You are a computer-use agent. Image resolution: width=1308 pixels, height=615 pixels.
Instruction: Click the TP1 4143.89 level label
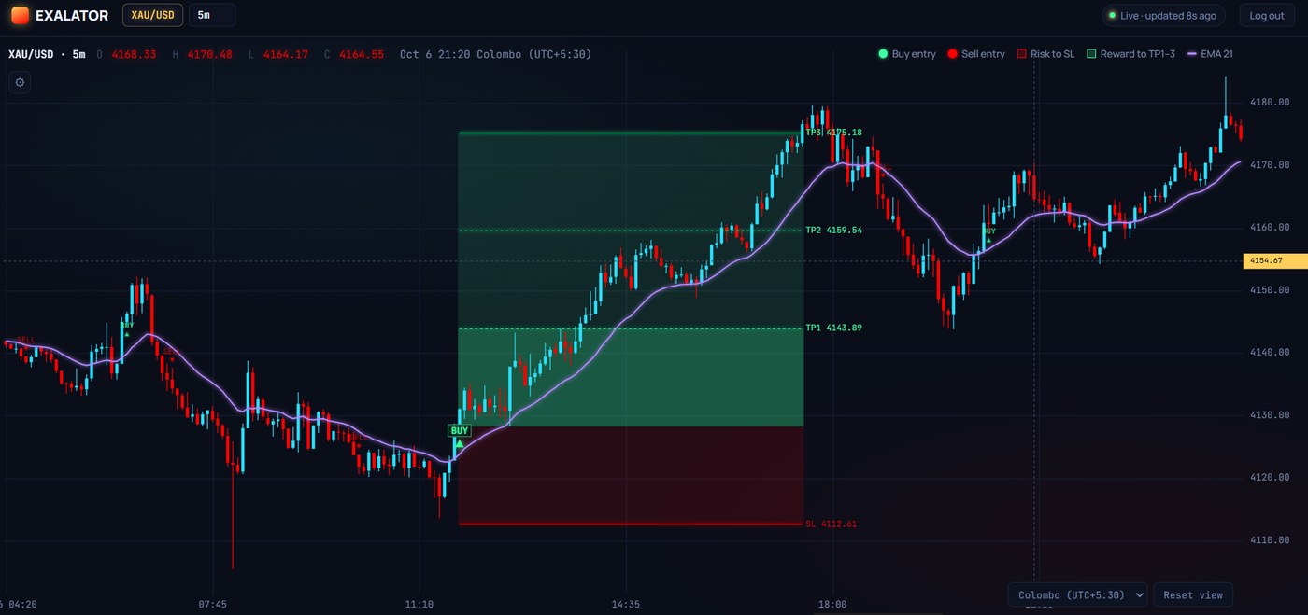click(834, 328)
